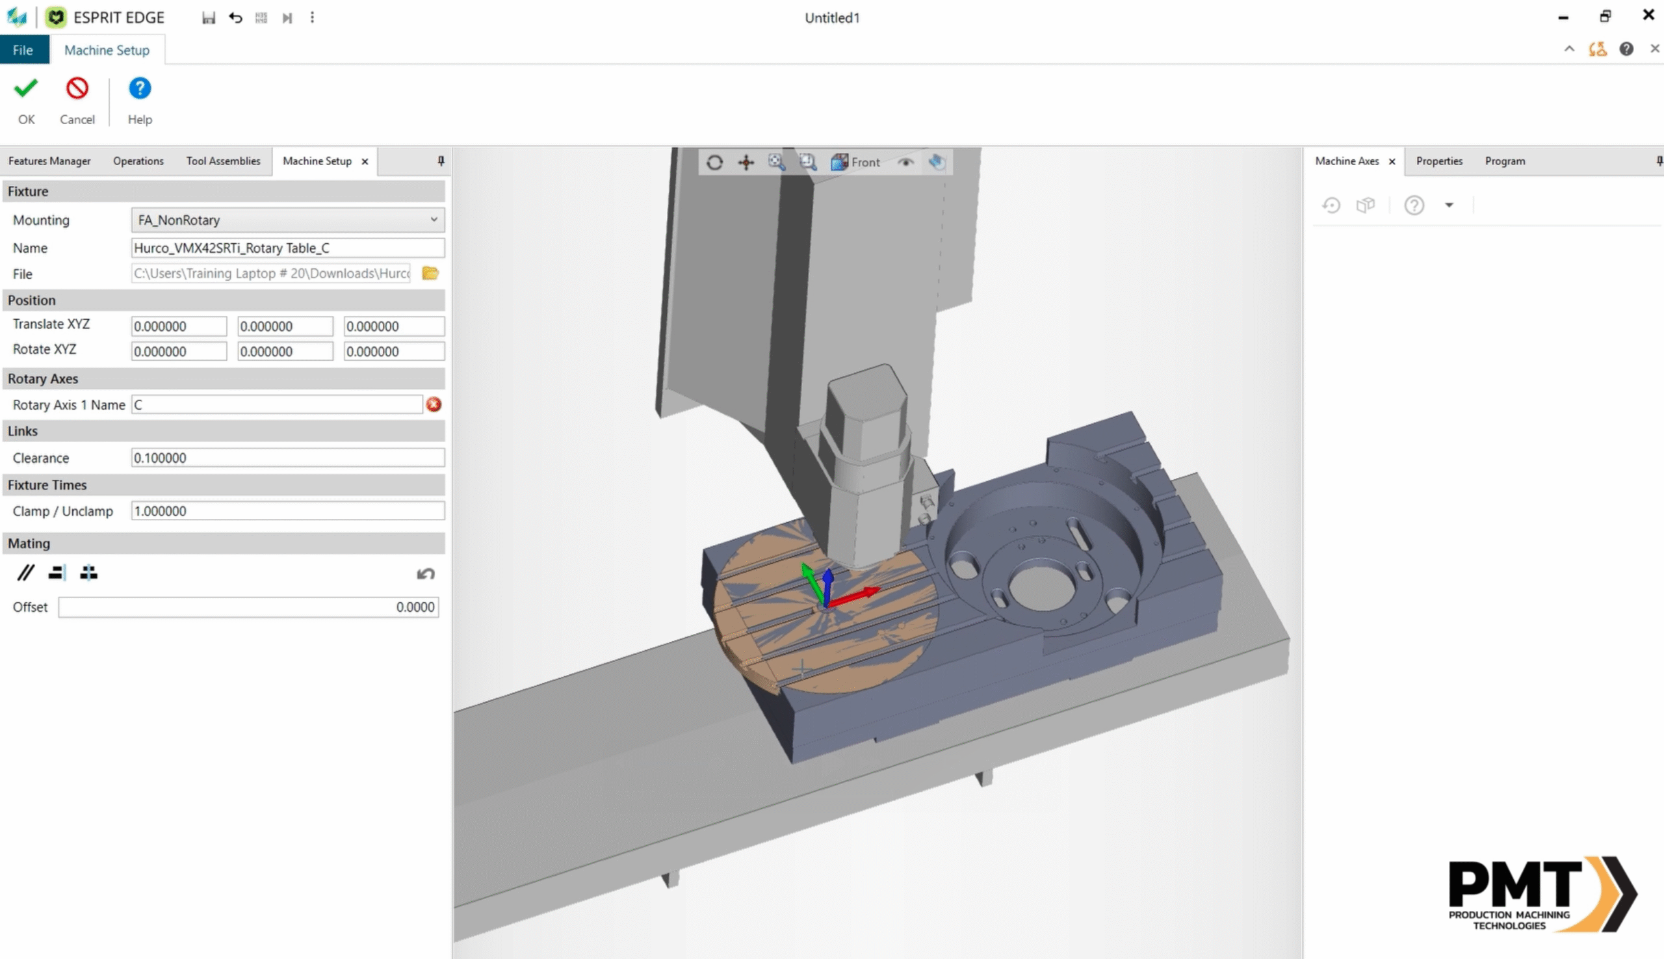The image size is (1664, 959).
Task: Pin the left panel with the pushpin icon
Action: pos(441,161)
